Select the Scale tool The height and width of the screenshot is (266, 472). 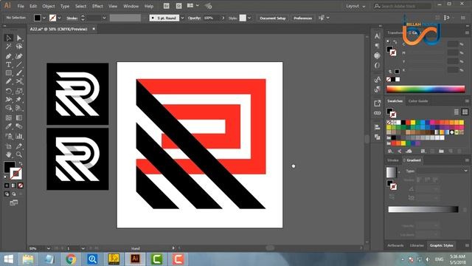[x=19, y=91]
